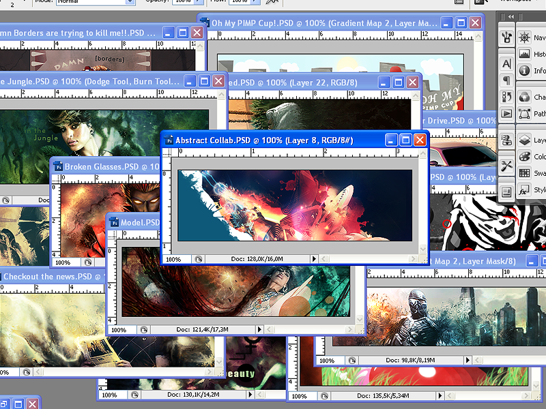Screen dimensions: 546x409
Task: Click scroll-up arrow in Abstract Collab window
Action: coord(423,154)
